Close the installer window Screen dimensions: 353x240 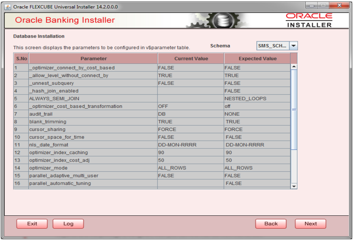coord(339,5)
